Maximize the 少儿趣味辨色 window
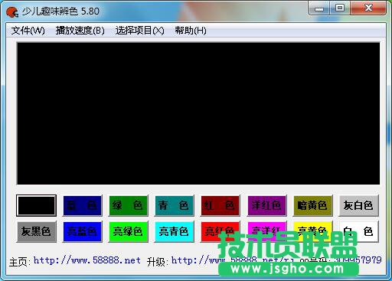Viewport: 392px width, 281px height. [340, 8]
